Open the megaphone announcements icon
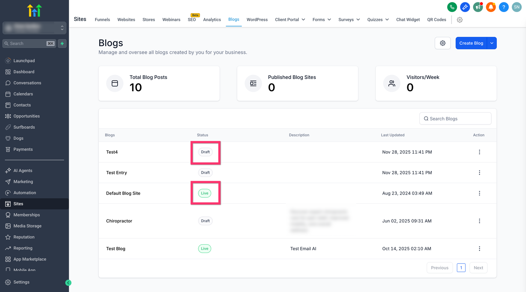 [478, 7]
